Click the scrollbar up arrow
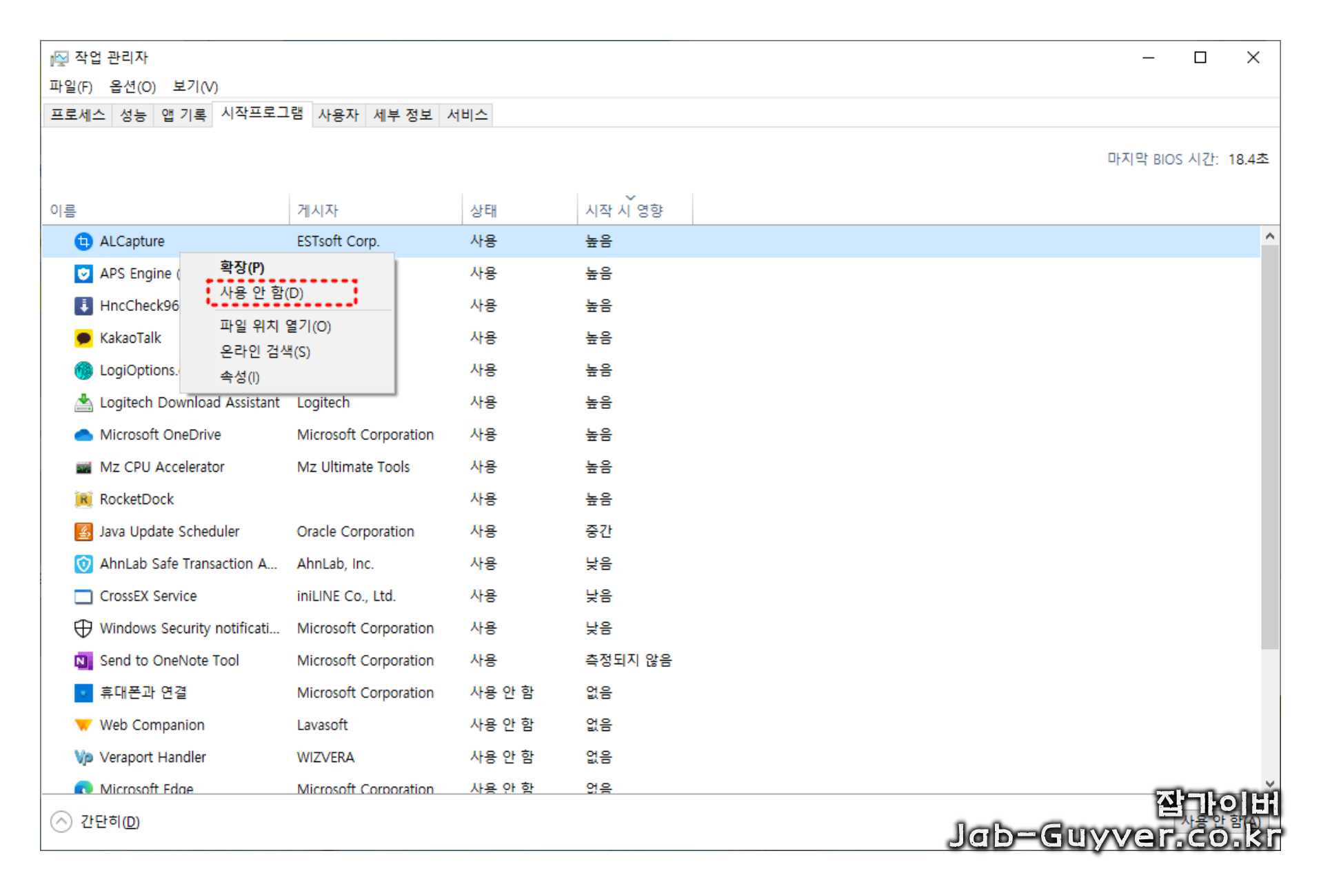Image resolution: width=1321 pixels, height=891 pixels. pyautogui.click(x=1269, y=237)
